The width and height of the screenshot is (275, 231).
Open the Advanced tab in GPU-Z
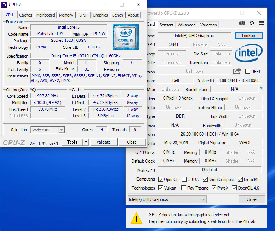pos(187,25)
